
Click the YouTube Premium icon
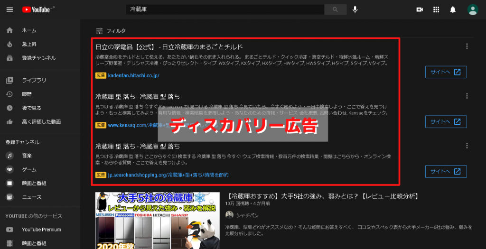[9, 230]
